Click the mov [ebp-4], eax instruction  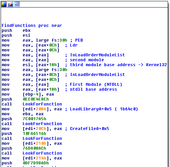tap(28, 94)
